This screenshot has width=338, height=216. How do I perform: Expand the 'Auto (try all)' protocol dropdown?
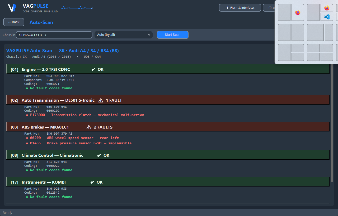pos(124,35)
